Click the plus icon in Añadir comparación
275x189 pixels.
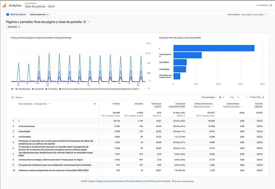(x=48, y=15)
